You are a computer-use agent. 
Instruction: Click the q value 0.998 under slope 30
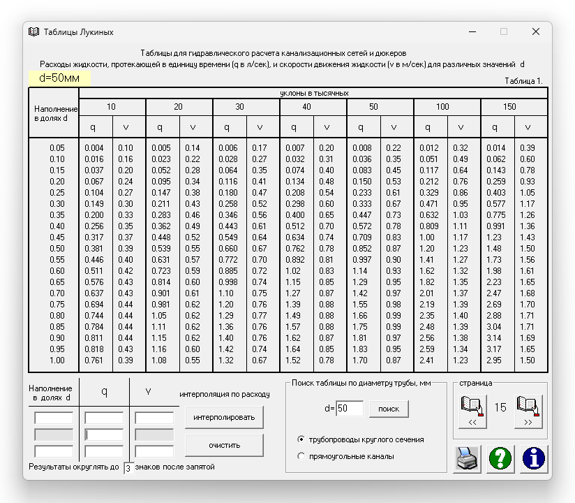pyautogui.click(x=228, y=282)
